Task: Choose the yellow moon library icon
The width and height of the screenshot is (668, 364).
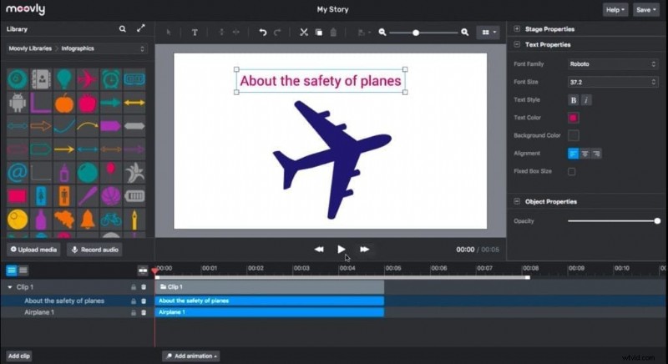Action: (x=18, y=220)
